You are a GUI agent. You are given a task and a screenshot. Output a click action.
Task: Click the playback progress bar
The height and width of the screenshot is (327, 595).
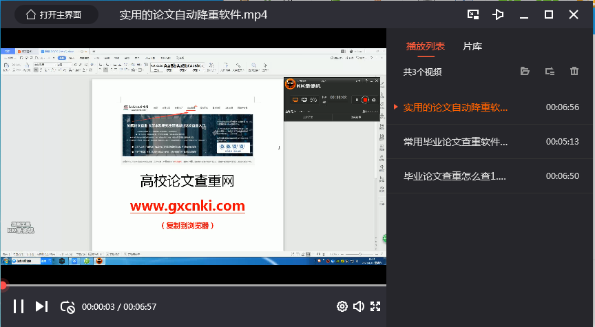click(x=193, y=285)
